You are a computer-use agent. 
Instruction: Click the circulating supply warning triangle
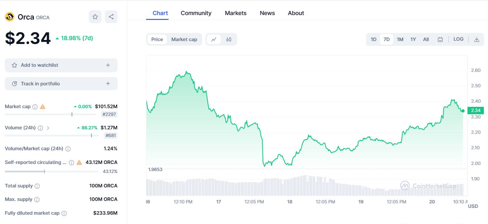click(x=79, y=162)
